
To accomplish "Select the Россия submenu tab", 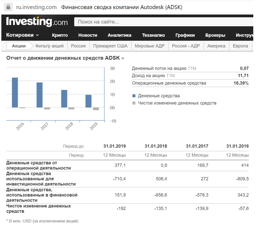I will (x=79, y=46).
